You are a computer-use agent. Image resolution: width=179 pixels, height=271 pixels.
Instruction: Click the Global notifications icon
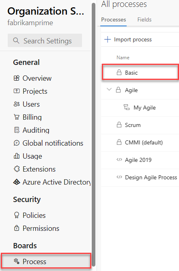(x=17, y=143)
